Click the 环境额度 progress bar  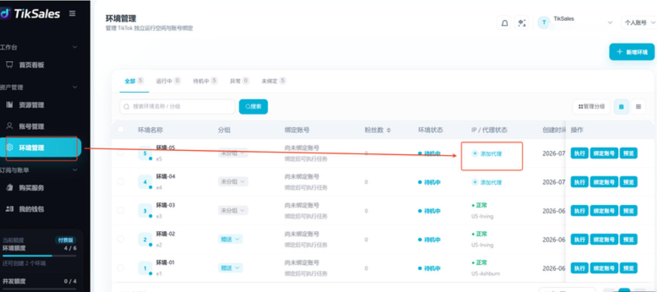coord(39,256)
